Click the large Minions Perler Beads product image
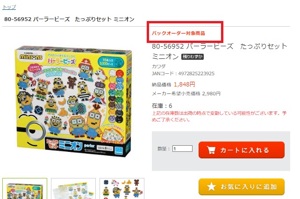 (x=73, y=101)
